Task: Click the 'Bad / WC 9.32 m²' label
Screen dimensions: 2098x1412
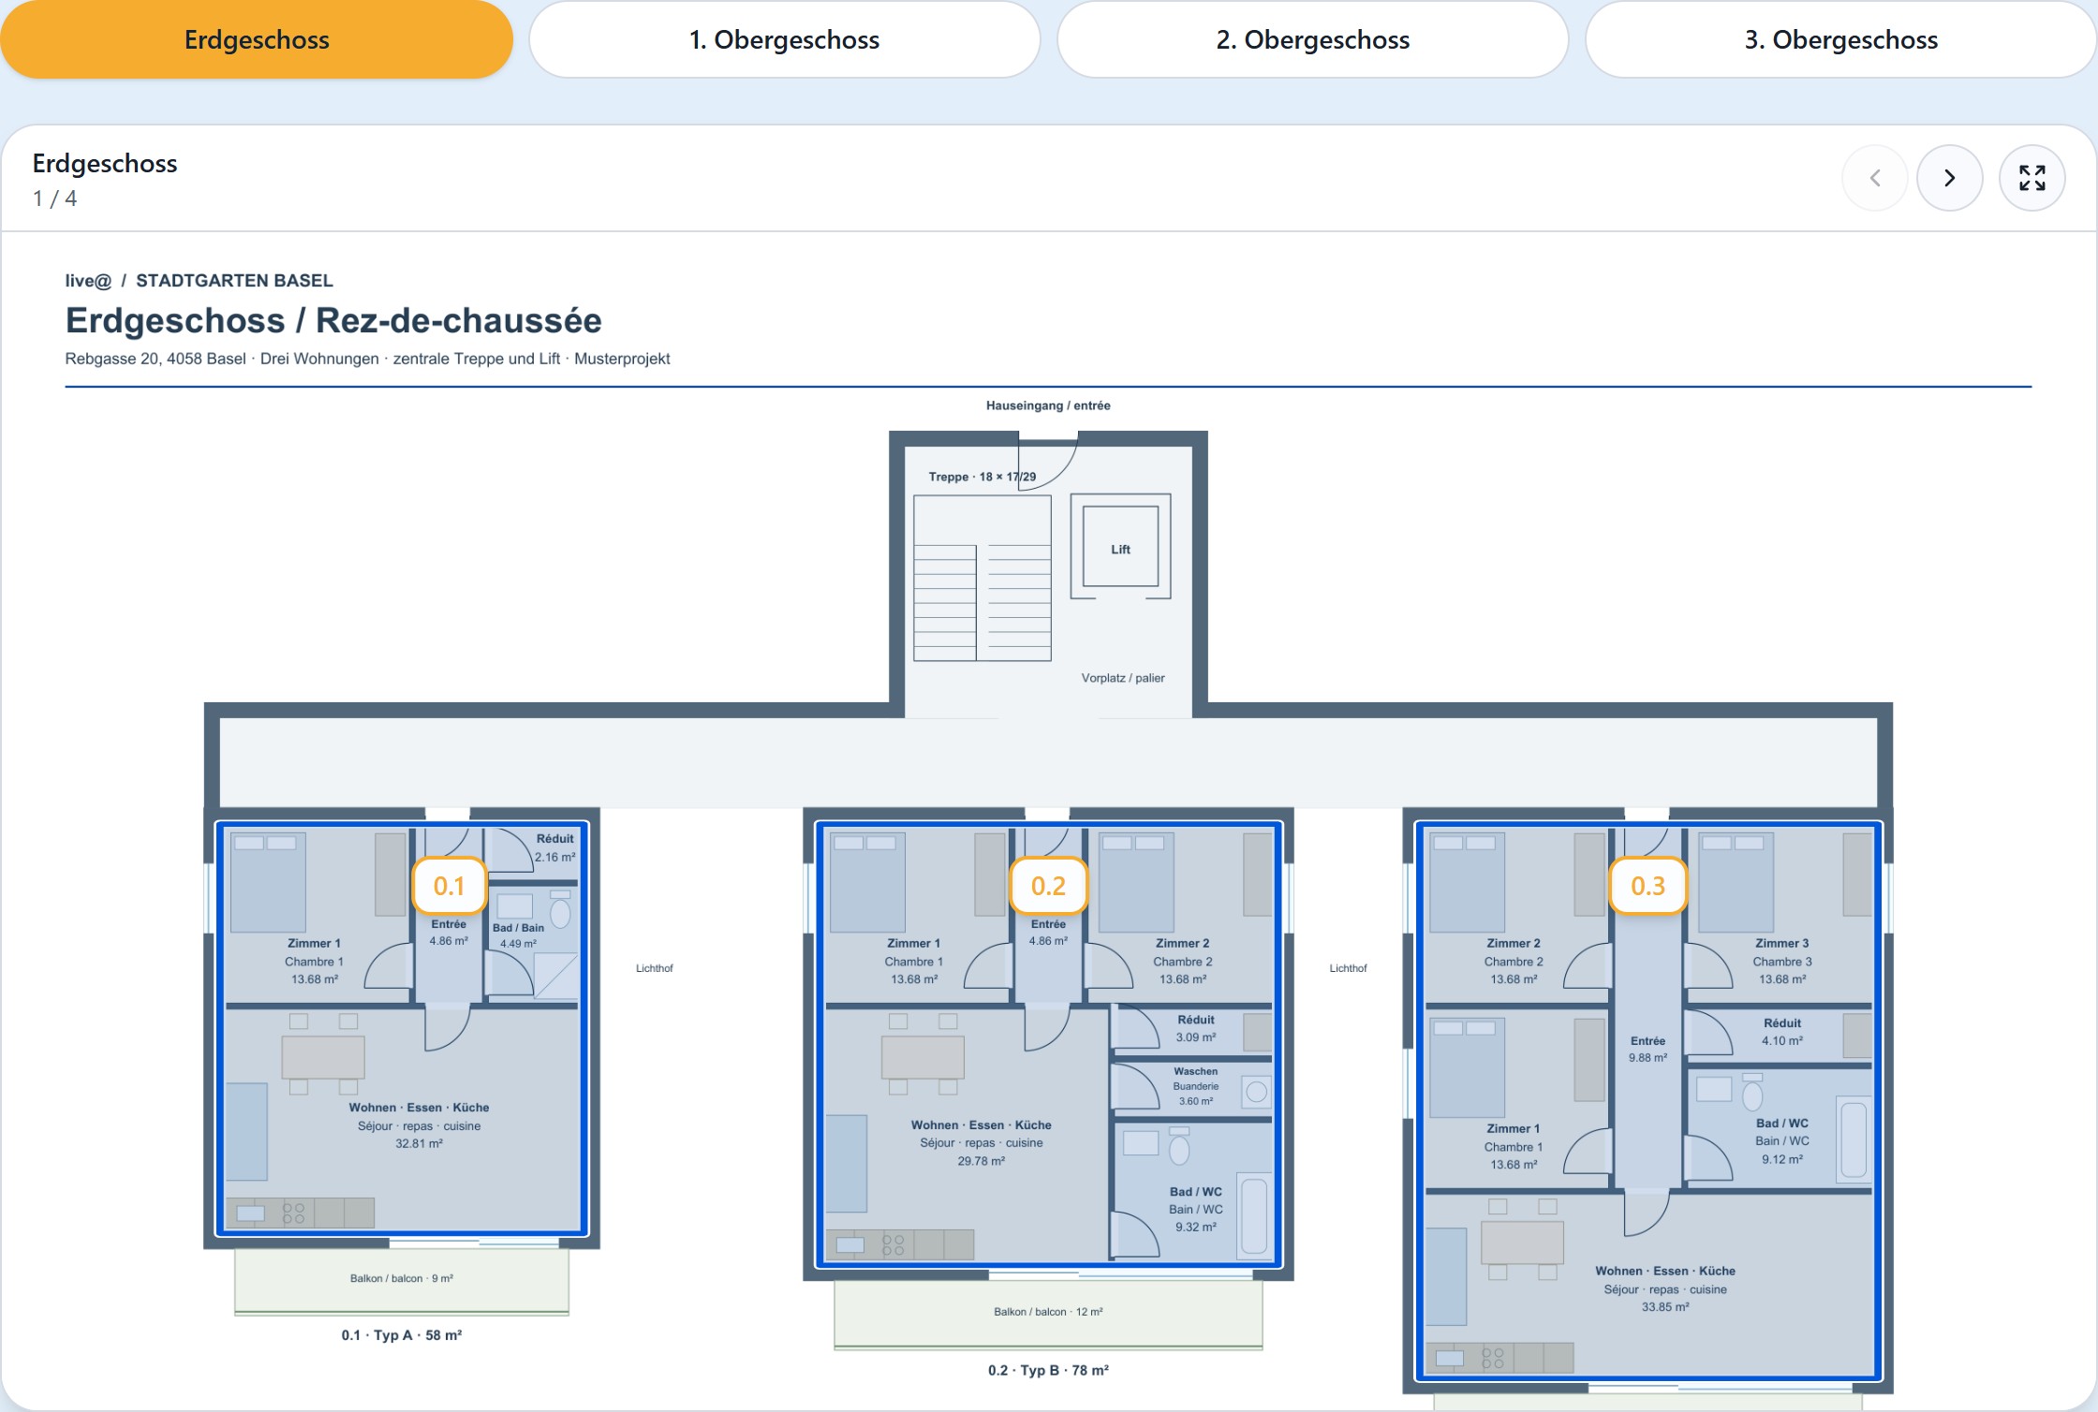Action: (x=1196, y=1209)
